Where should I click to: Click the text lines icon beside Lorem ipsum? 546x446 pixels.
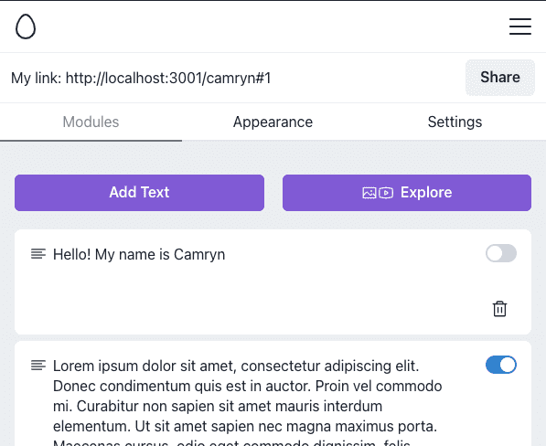tap(38, 366)
